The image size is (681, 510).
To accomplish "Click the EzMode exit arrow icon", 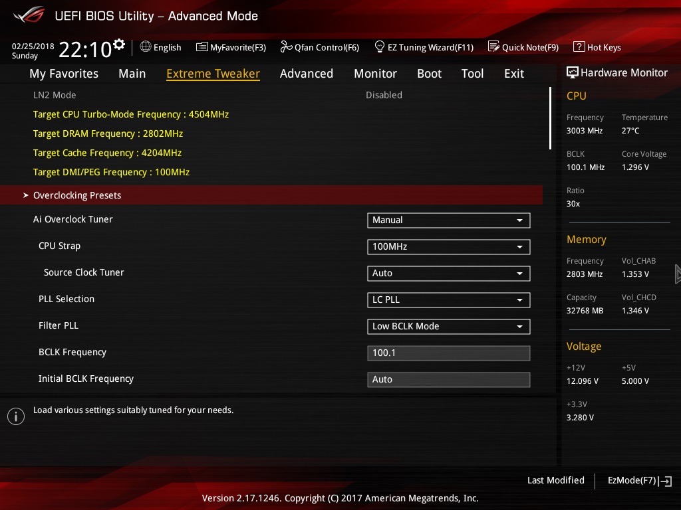I will pos(665,481).
